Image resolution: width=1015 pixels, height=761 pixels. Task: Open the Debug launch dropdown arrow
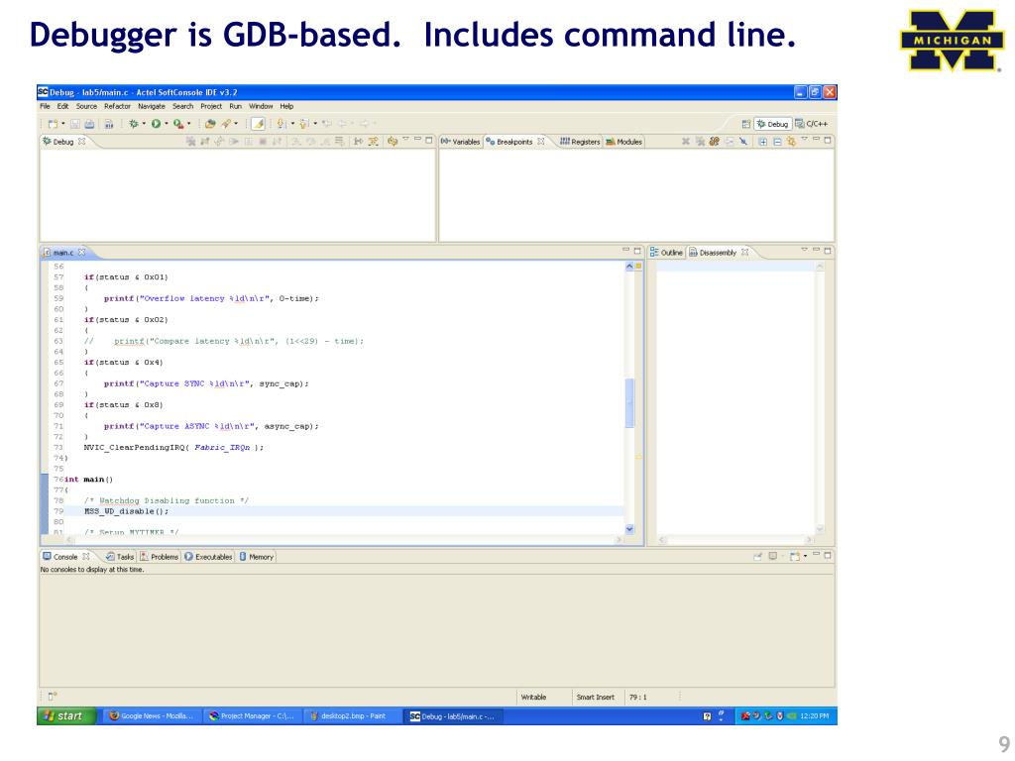[x=143, y=124]
